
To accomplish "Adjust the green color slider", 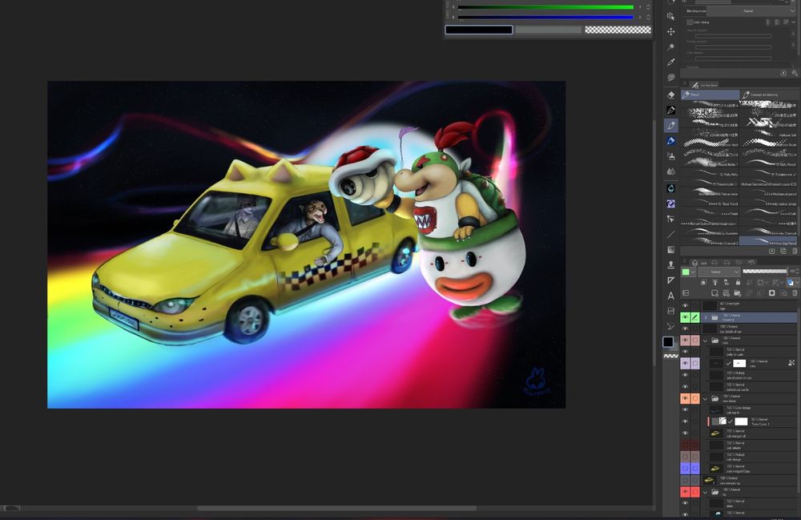I will [545, 7].
